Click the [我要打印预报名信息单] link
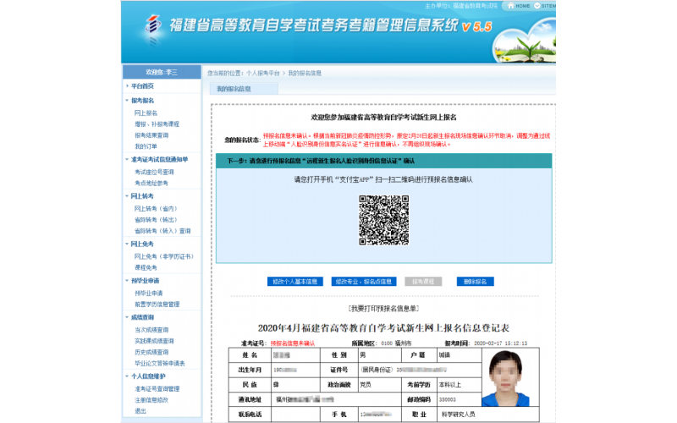 tap(384, 309)
